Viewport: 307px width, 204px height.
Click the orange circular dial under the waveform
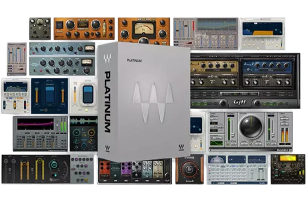(x=91, y=133)
